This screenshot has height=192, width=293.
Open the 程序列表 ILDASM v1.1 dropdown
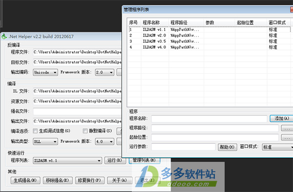(67, 160)
